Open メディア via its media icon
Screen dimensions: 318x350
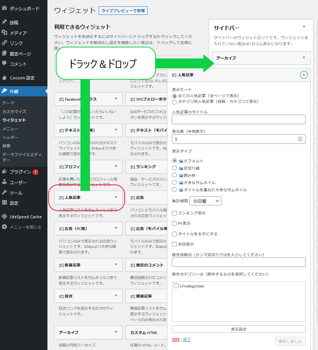pos(5,33)
